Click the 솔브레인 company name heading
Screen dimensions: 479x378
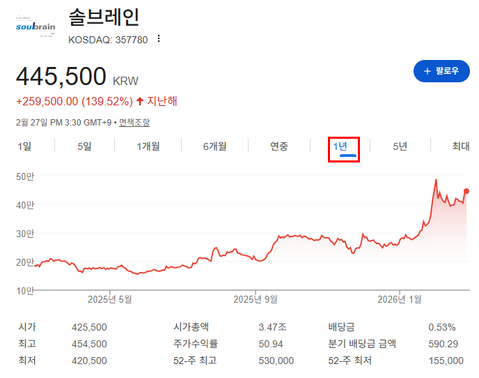click(x=104, y=17)
